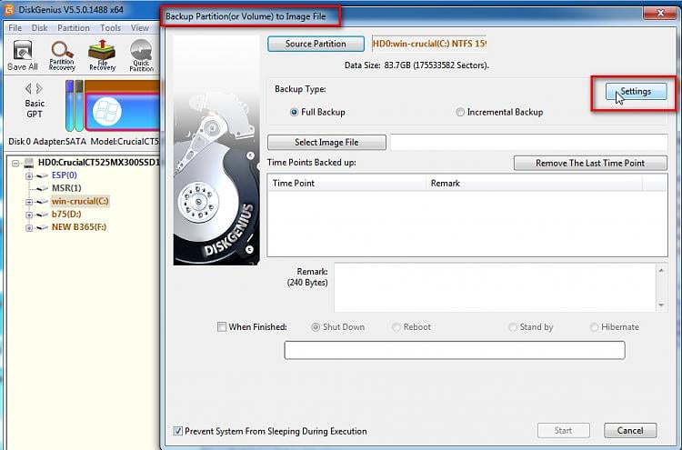This screenshot has width=682, height=450.
Task: Click the source partition field HD0:win-crucial(C:)
Action: [x=429, y=44]
